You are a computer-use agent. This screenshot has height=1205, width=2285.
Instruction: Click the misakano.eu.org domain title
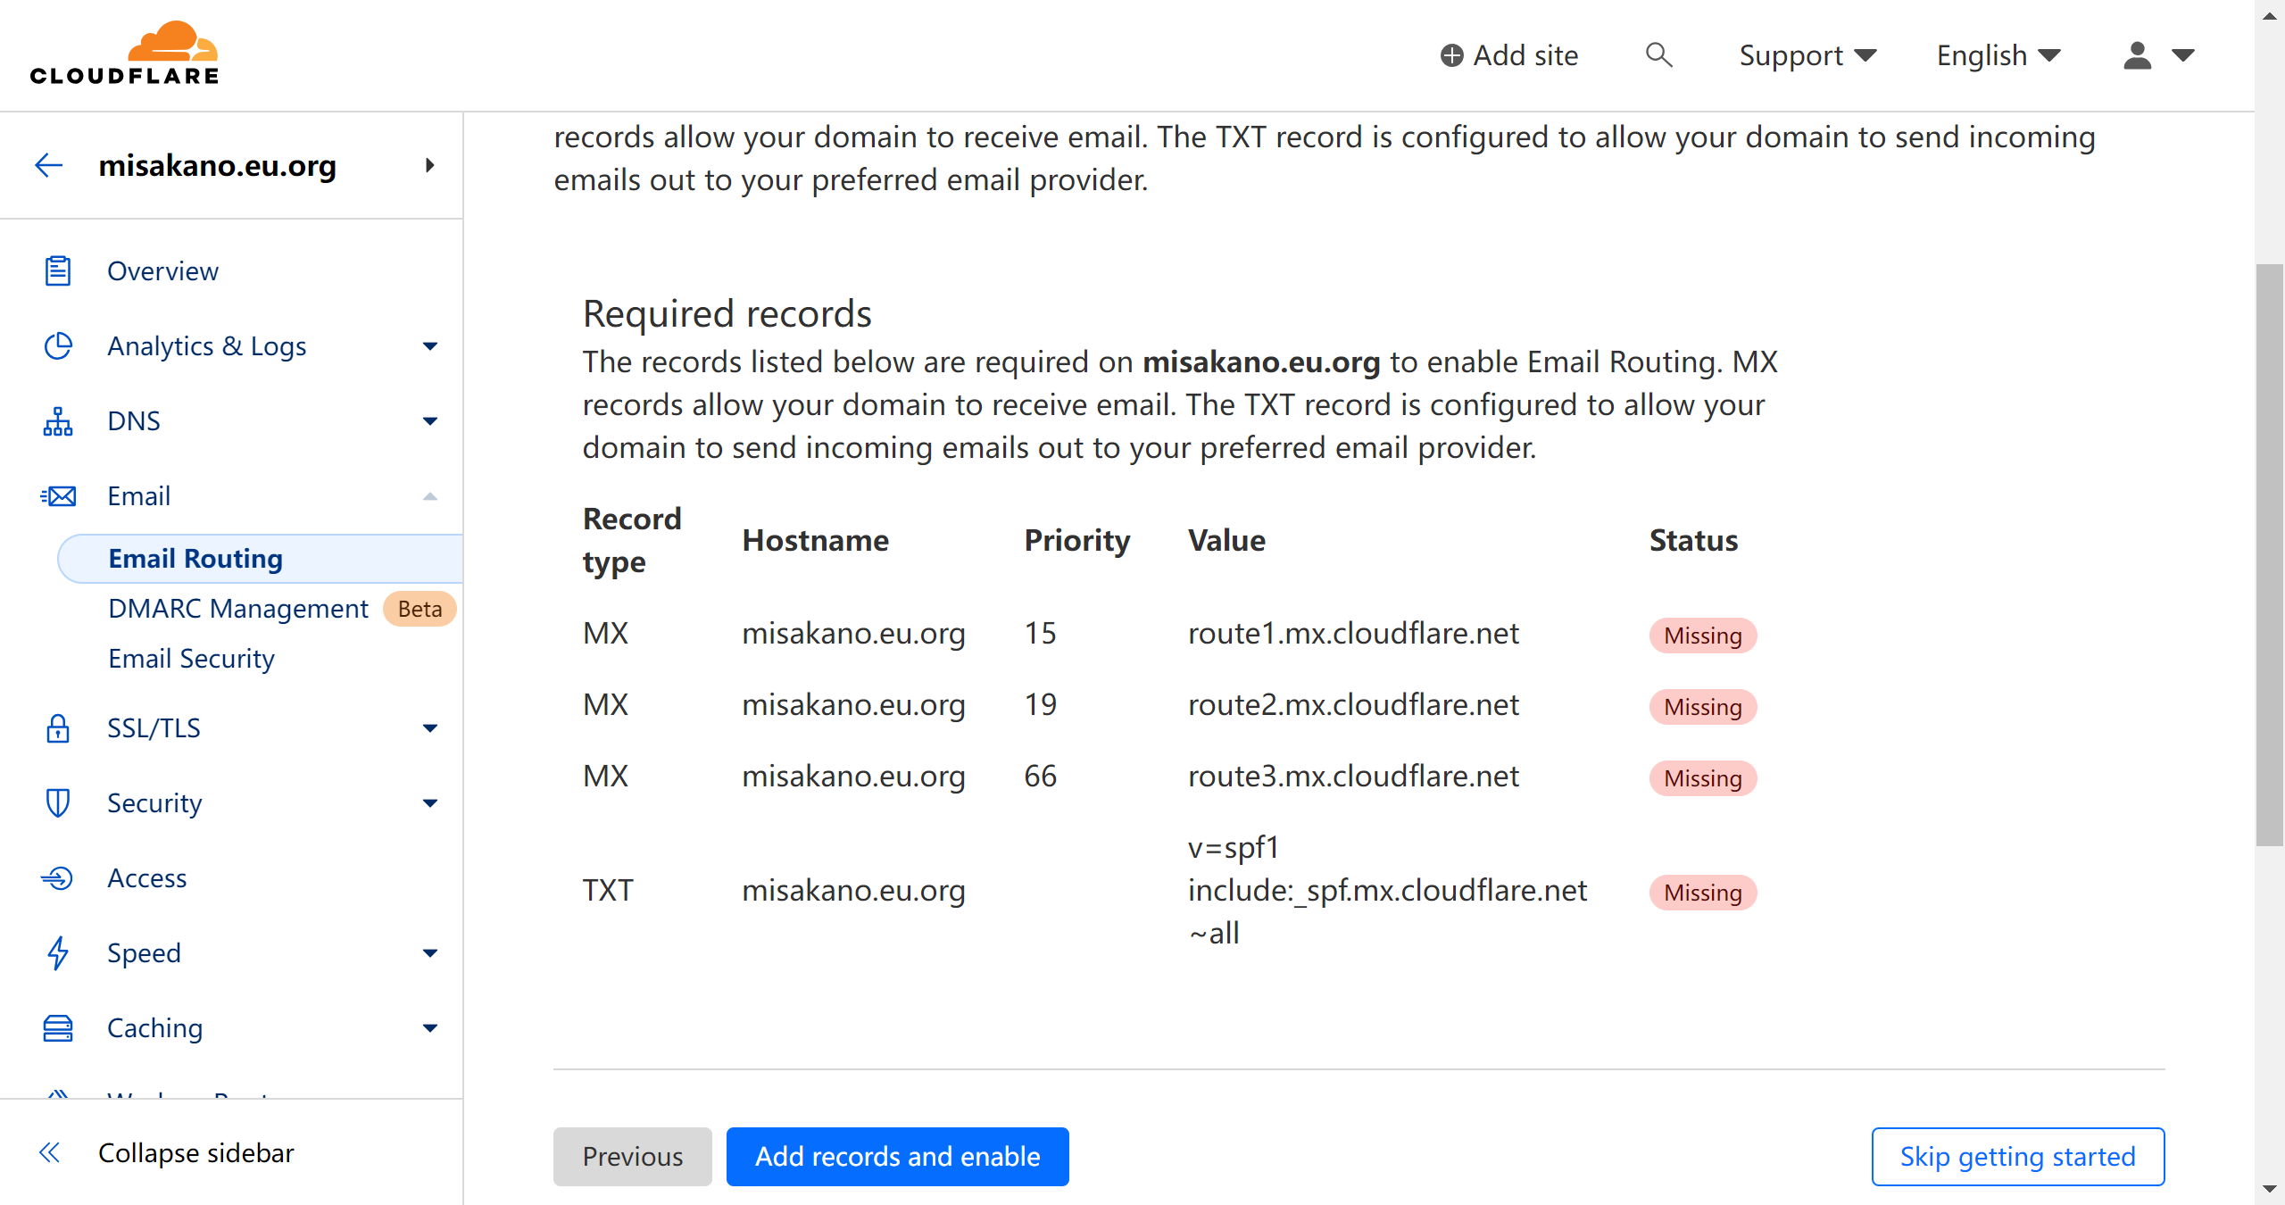tap(218, 165)
